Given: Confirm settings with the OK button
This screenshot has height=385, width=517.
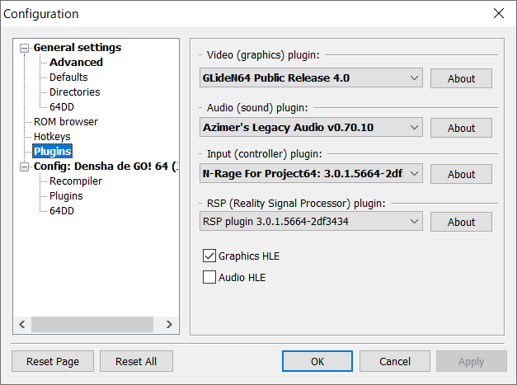Looking at the screenshot, I should click(317, 361).
